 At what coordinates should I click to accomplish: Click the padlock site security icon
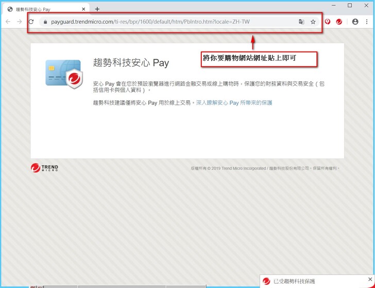tap(45, 22)
